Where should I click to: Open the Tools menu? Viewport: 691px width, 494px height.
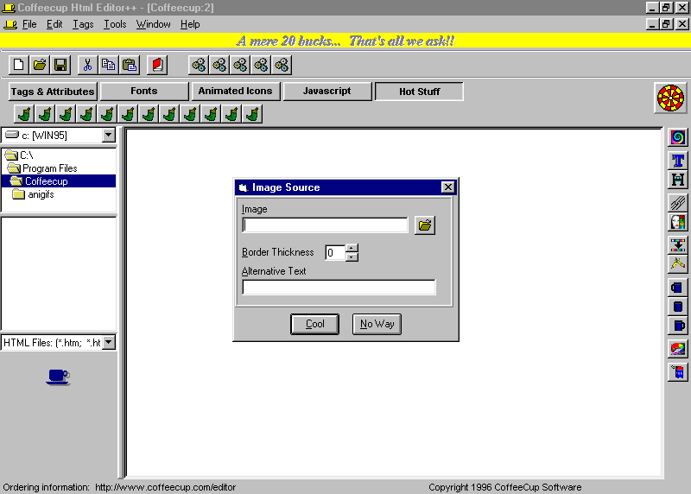click(115, 24)
